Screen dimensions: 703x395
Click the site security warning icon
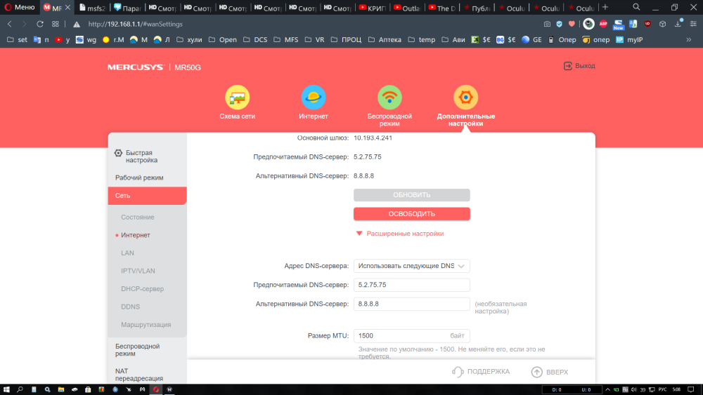(x=77, y=24)
